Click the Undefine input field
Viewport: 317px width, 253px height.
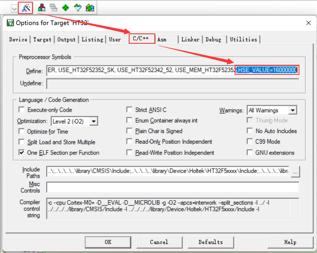(172, 84)
